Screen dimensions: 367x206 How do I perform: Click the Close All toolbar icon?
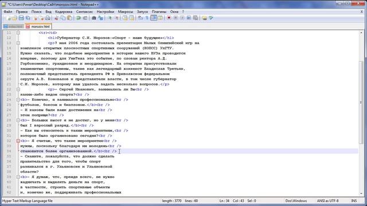(x=41, y=18)
